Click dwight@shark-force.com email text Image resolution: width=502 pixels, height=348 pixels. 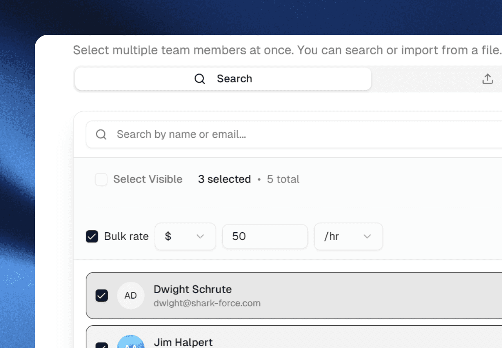tap(207, 303)
